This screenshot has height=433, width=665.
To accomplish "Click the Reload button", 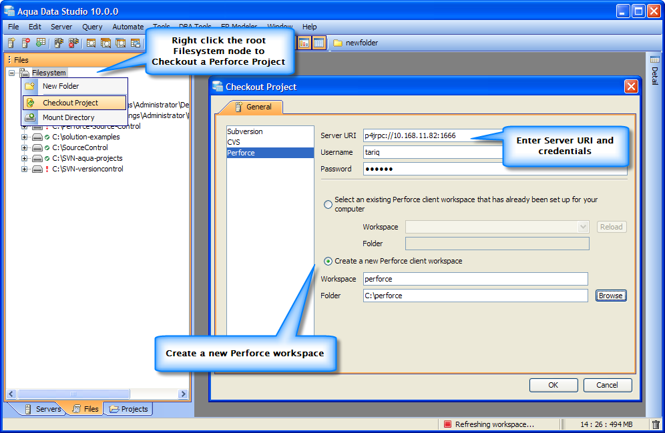I will pos(611,227).
